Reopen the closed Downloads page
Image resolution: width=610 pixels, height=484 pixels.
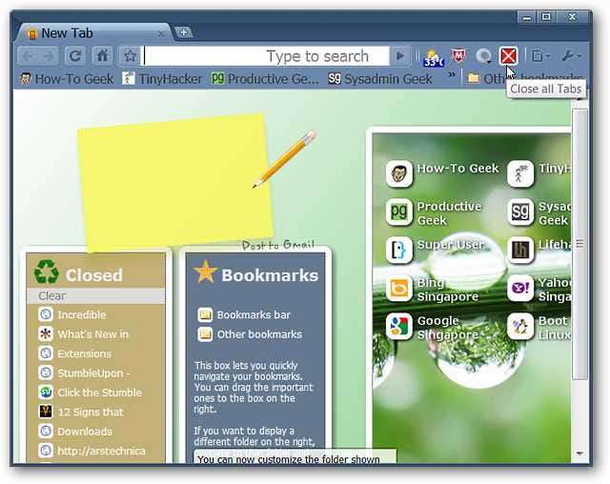pos(75,432)
